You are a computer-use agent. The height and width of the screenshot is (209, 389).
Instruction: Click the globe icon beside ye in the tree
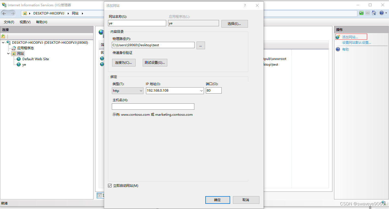tap(19, 65)
